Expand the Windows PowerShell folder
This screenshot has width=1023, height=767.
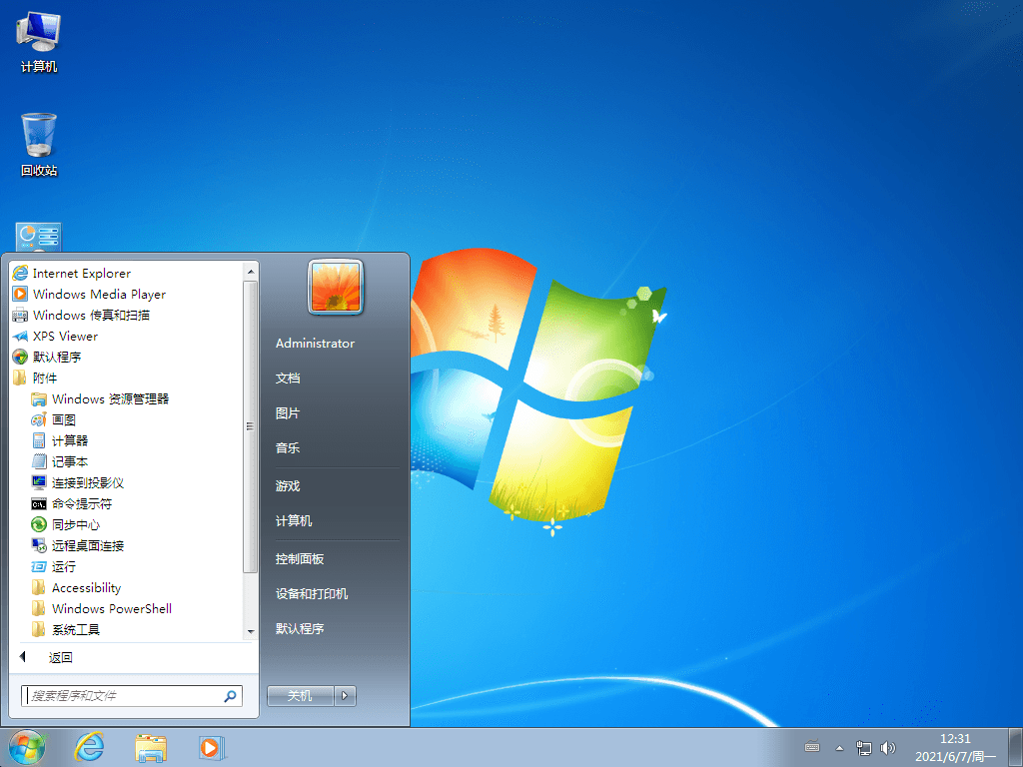coord(110,608)
